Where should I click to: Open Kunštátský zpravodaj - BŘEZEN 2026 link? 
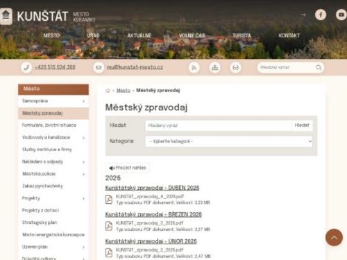(153, 214)
